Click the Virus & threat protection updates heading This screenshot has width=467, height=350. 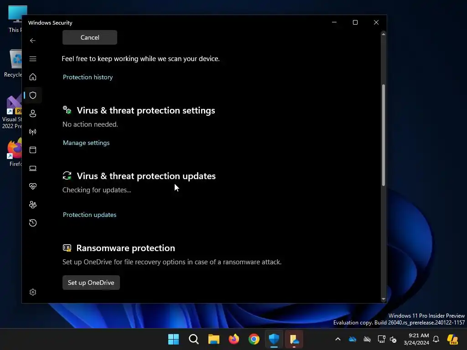click(146, 176)
